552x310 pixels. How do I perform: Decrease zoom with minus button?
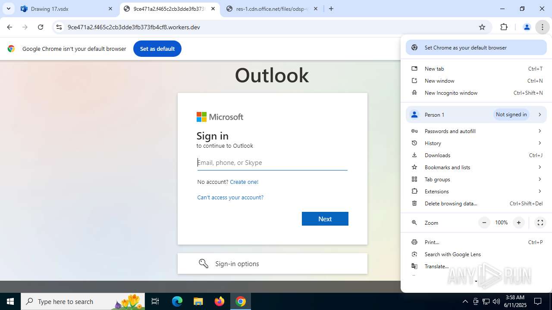pyautogui.click(x=484, y=223)
